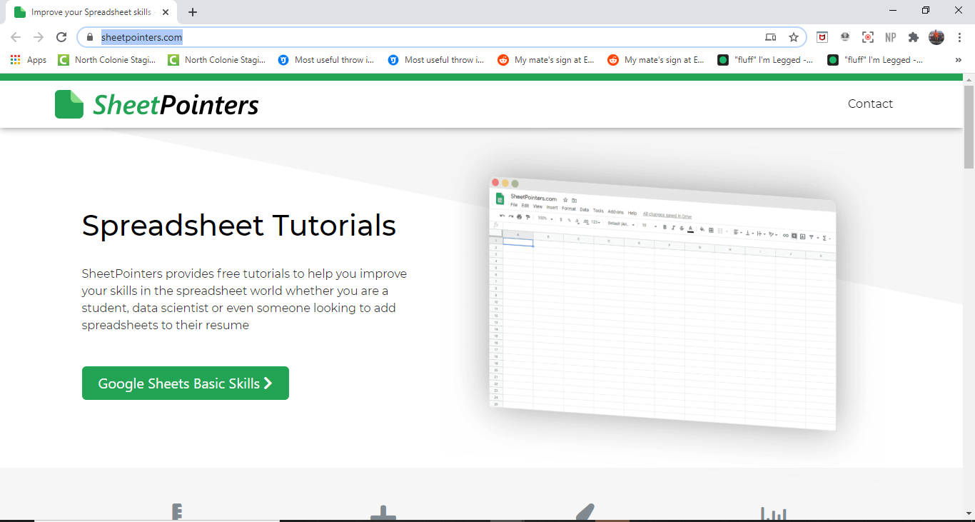Screen dimensions: 975x522
Task: Open the Apps shortcut in the bookmarks bar
Action: [x=29, y=60]
